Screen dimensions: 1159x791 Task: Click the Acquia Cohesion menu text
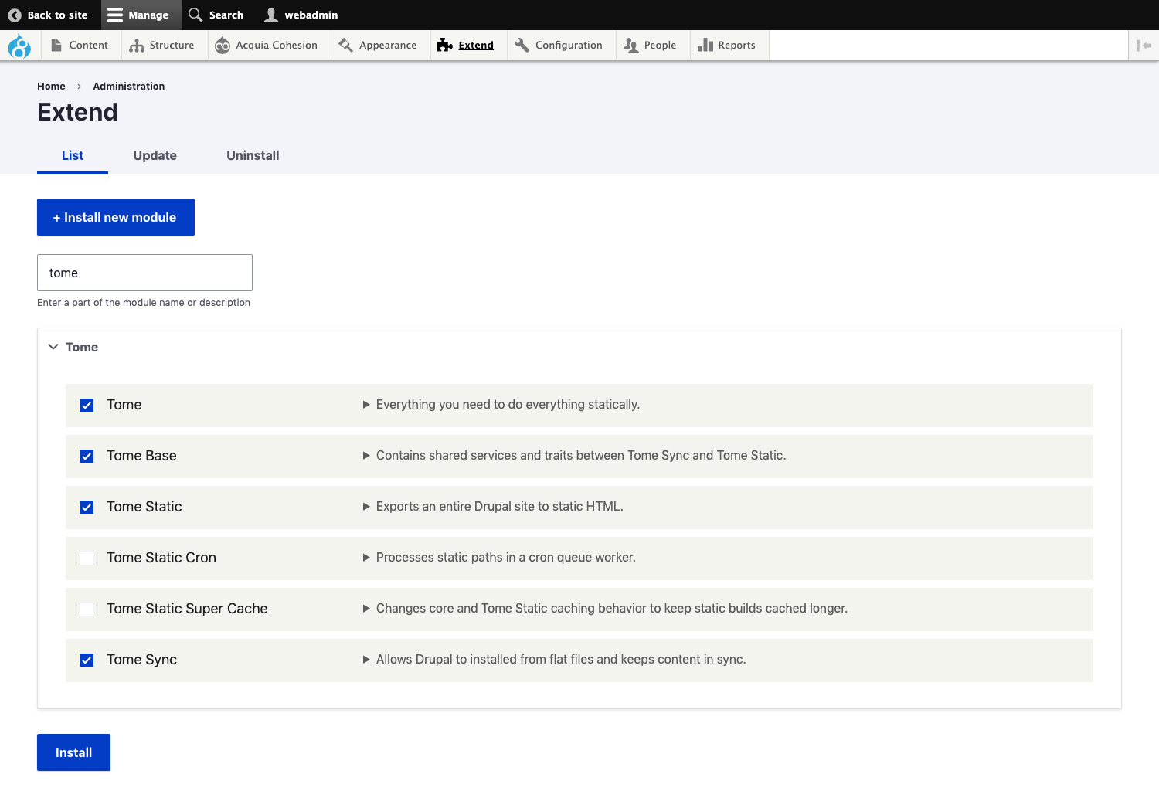(x=277, y=46)
